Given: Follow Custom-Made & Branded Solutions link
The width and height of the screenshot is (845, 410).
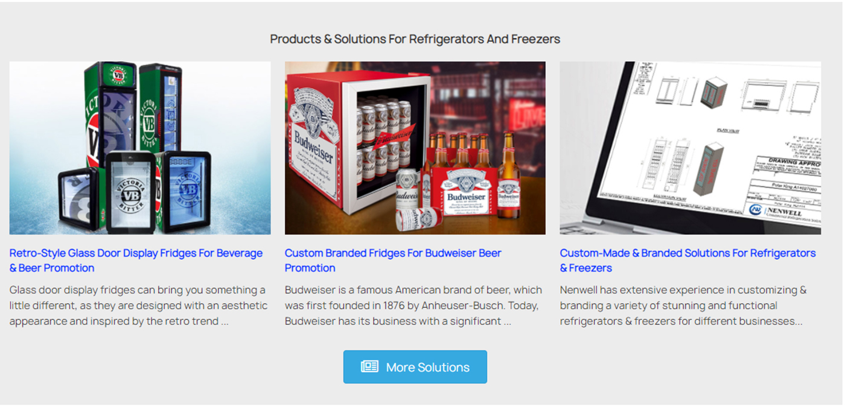Looking at the screenshot, I should tap(687, 260).
